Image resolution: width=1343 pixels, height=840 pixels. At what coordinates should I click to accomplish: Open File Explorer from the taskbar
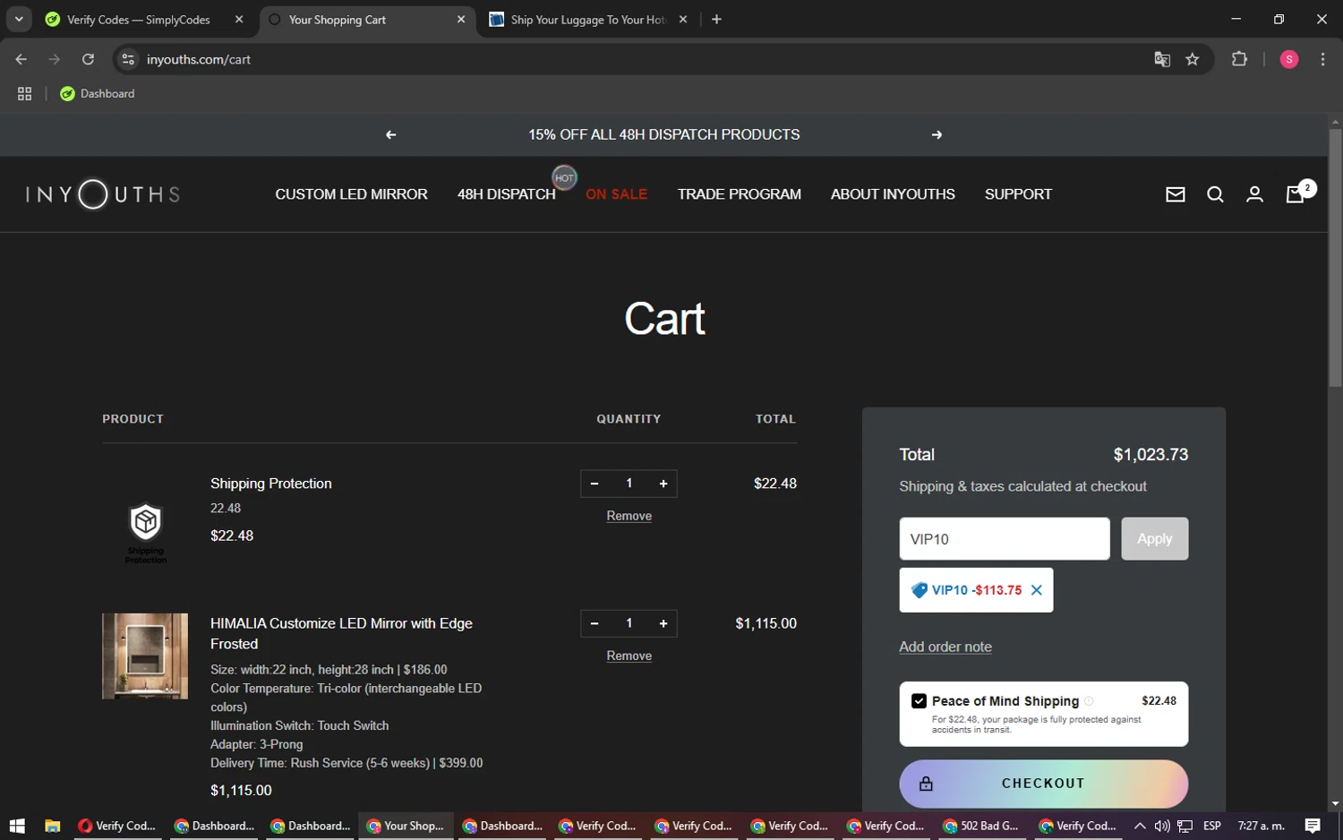coord(52,826)
